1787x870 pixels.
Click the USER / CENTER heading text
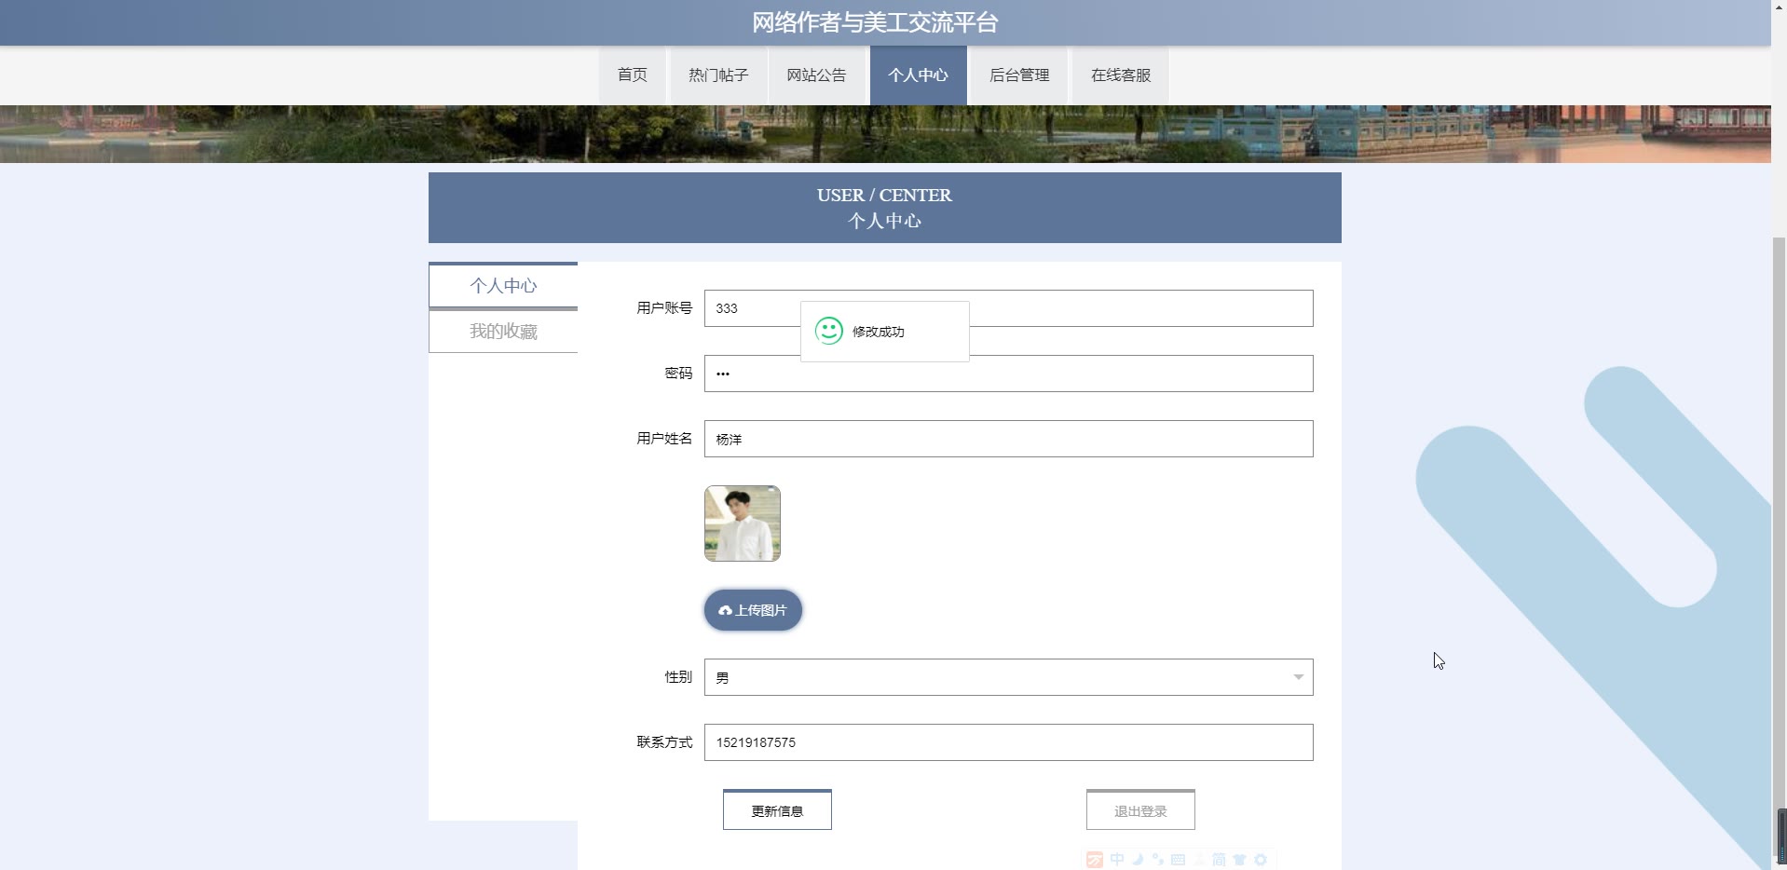[884, 196]
